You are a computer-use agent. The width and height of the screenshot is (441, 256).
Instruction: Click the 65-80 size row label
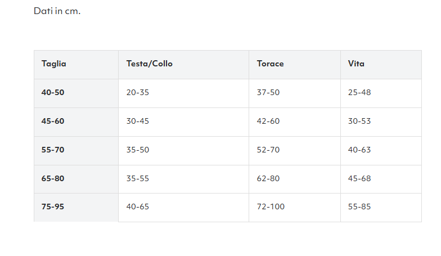pyautogui.click(x=53, y=178)
